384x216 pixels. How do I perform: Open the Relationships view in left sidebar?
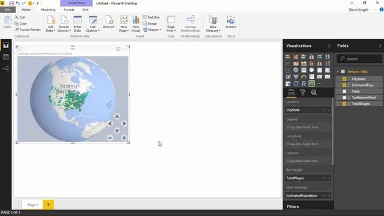(6, 69)
